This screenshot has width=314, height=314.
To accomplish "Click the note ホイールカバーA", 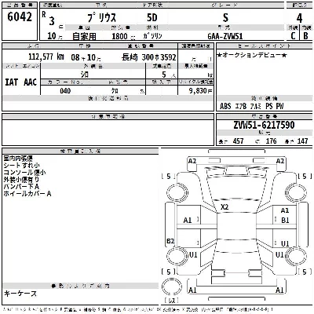I will pos(27,194).
